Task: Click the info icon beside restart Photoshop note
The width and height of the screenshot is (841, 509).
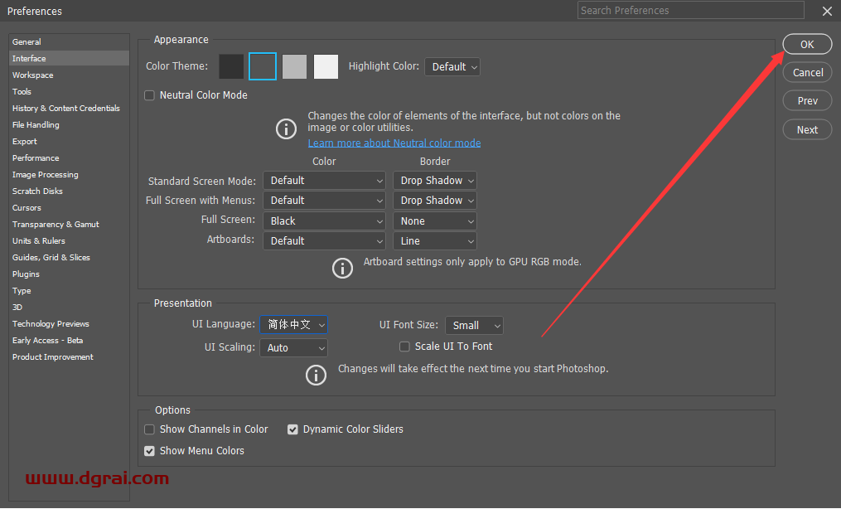Action: click(316, 375)
